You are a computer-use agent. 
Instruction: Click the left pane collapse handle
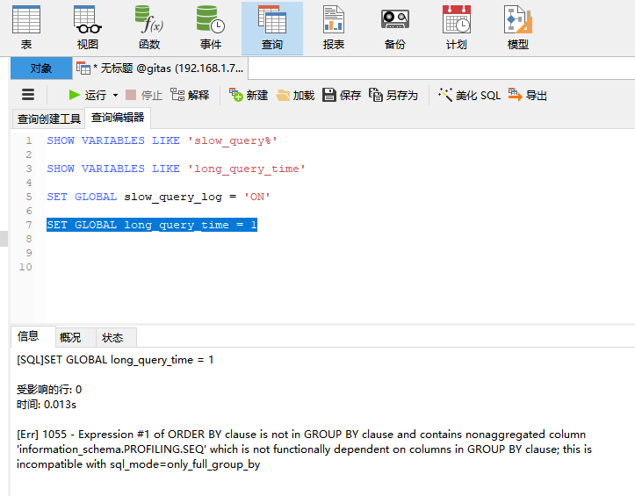[x=4, y=239]
